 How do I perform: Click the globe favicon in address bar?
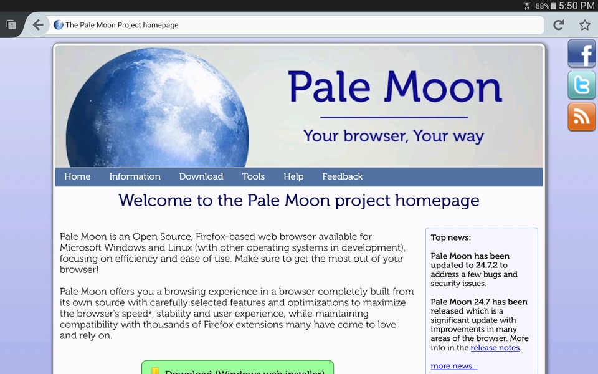point(59,25)
